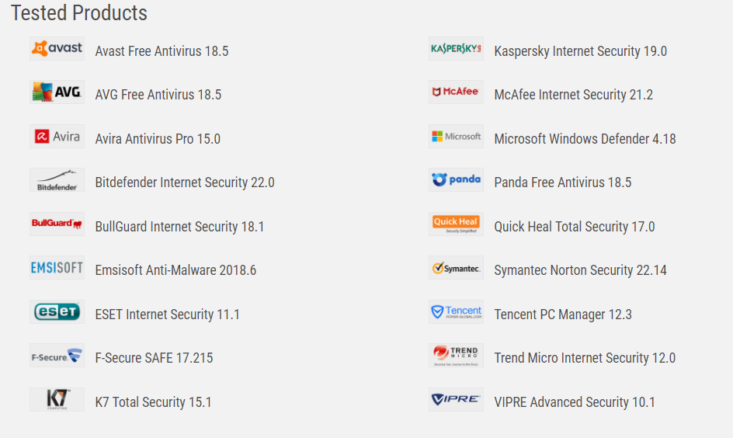Viewport: 733px width, 438px height.
Task: Click the Bitdefender logo image
Action: pos(57,180)
